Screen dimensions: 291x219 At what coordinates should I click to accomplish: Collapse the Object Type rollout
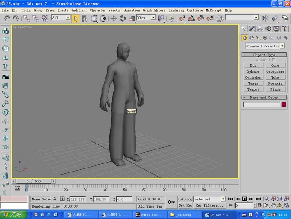tap(264, 55)
